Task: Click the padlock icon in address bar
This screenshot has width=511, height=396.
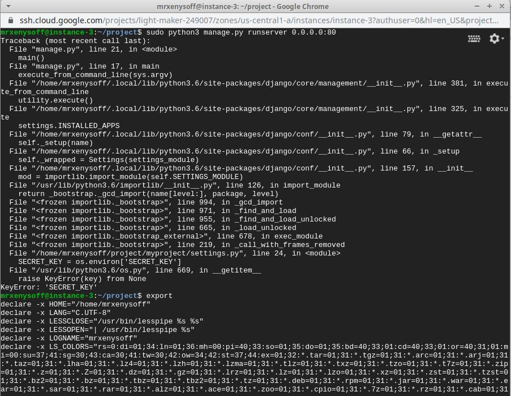Action: click(11, 20)
